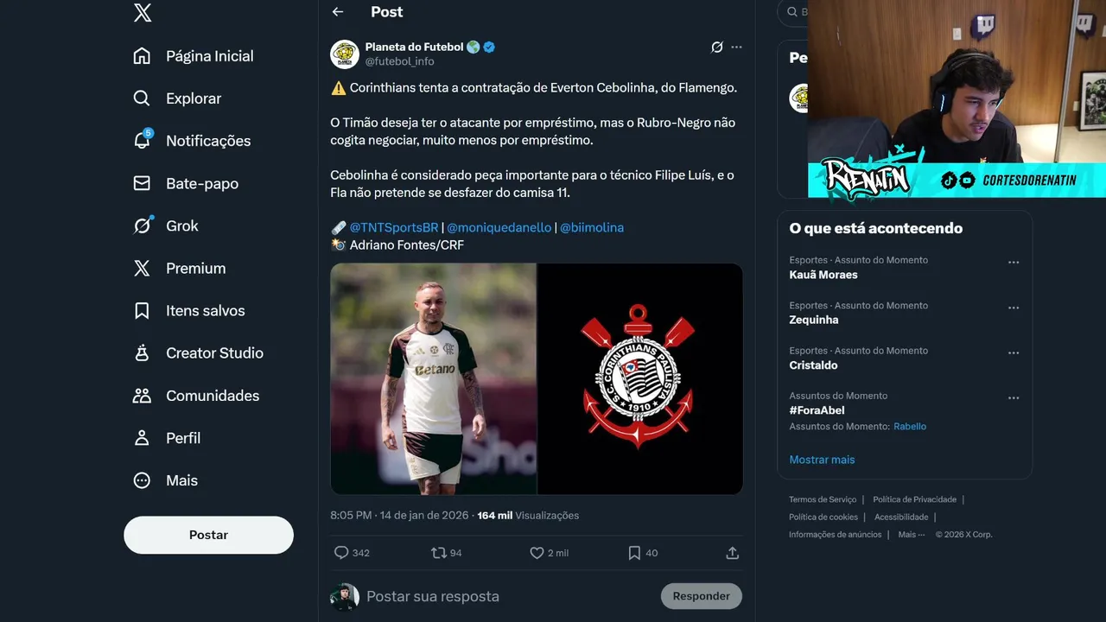Repost using the retweet icon
Screen dimensions: 1106x622
coord(439,553)
